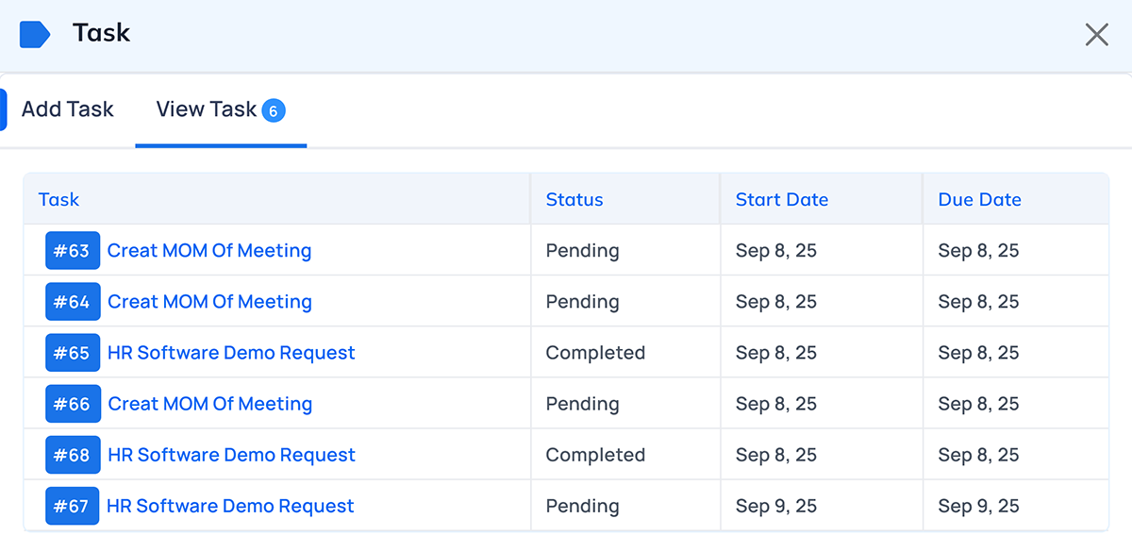1132x552 pixels.
Task: Click the Completed status of task #68
Action: click(595, 455)
